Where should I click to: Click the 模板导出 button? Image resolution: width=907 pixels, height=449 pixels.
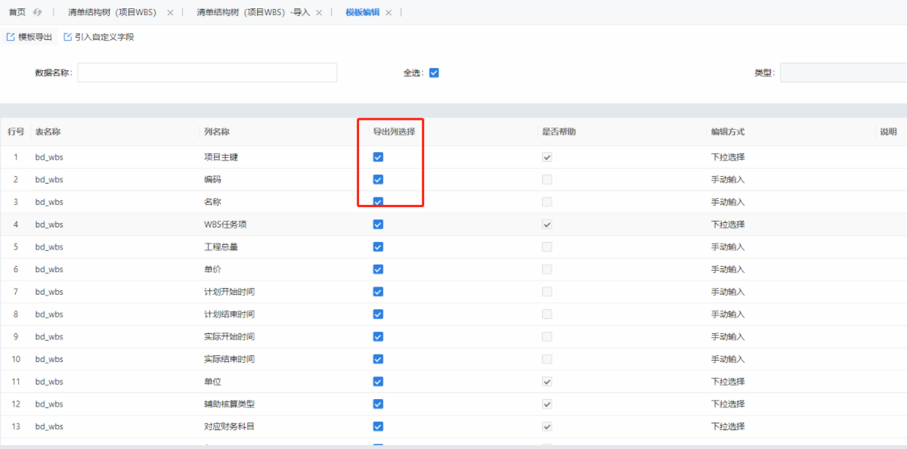click(29, 36)
